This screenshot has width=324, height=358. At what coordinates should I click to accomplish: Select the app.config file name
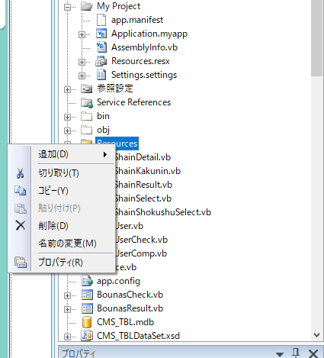[x=118, y=281]
